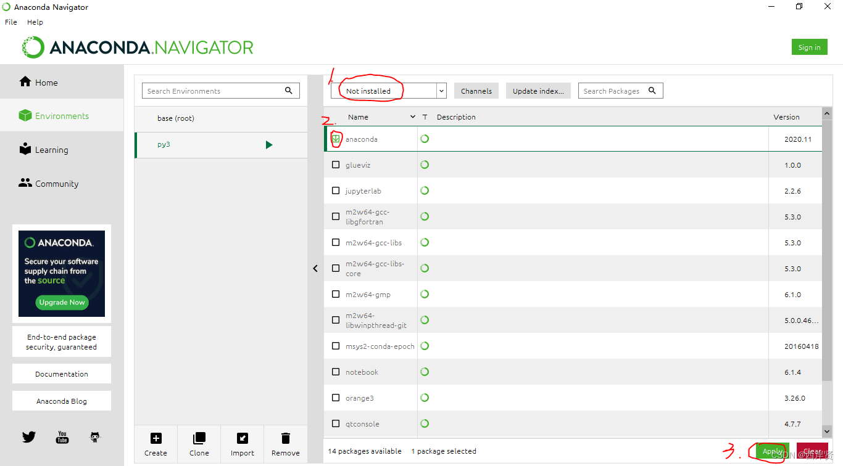Click the Description column header

click(456, 116)
